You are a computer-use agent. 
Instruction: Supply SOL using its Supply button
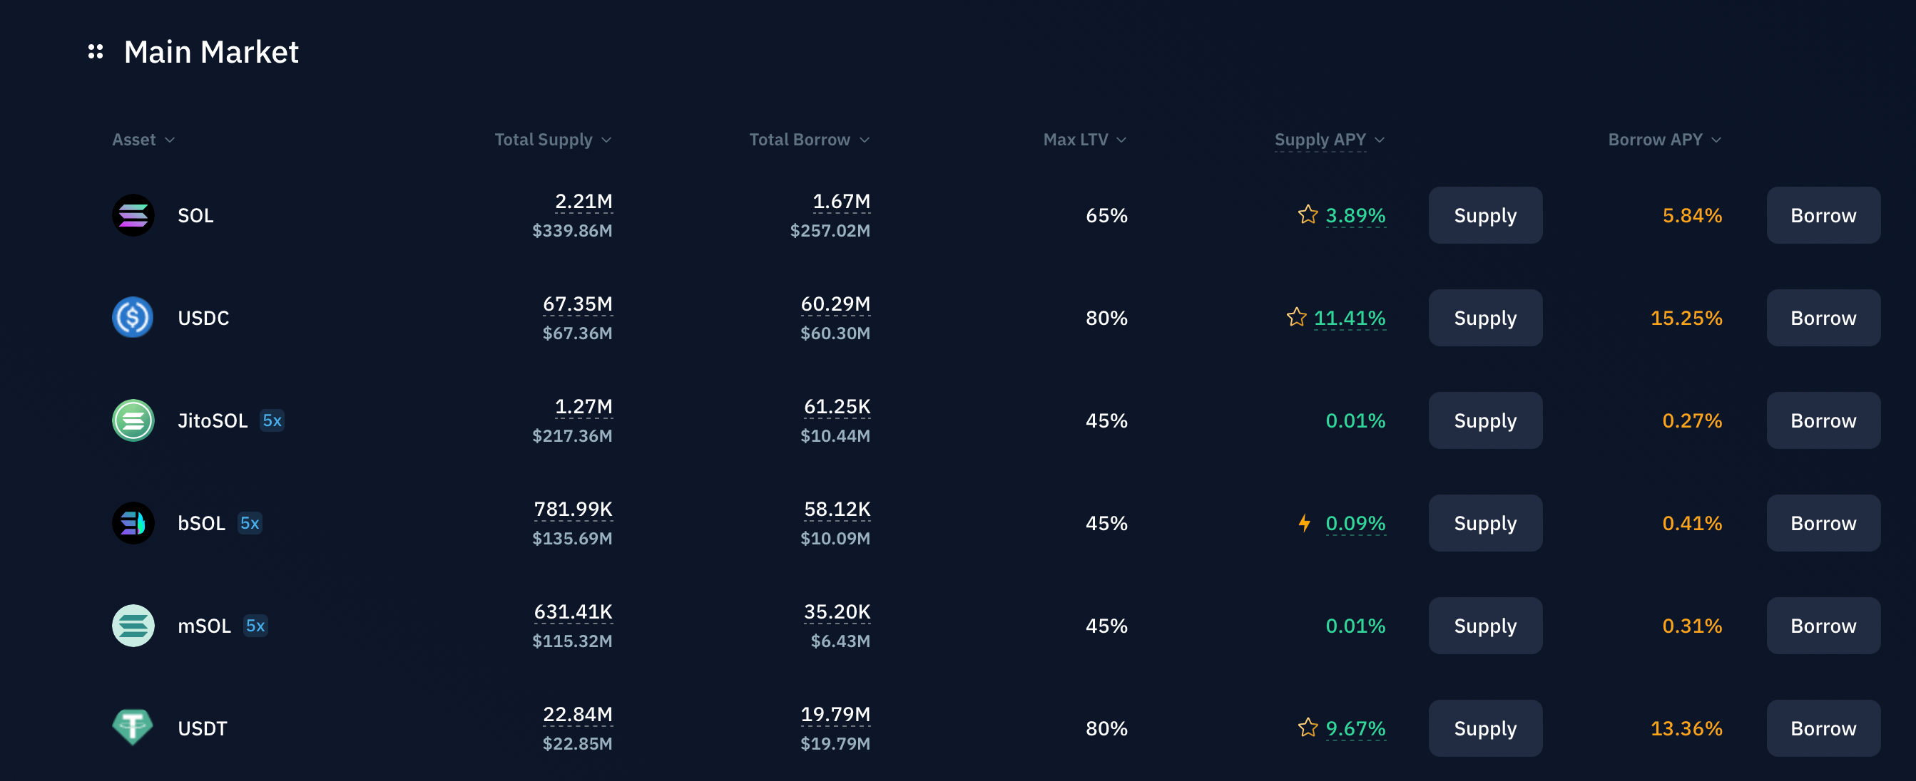(x=1485, y=215)
